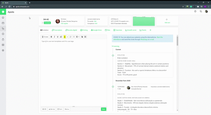Expand editor to fullscreen mode
Image resolution: width=211 pixels, height=115 pixels.
tap(85, 37)
